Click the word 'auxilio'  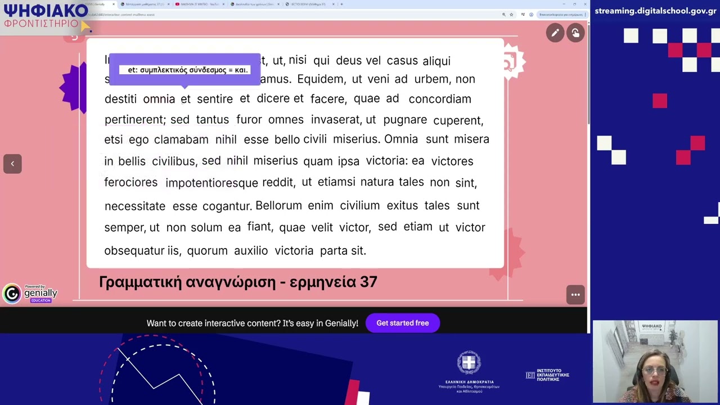coord(251,251)
